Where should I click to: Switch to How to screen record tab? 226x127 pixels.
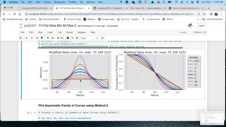click(186, 8)
